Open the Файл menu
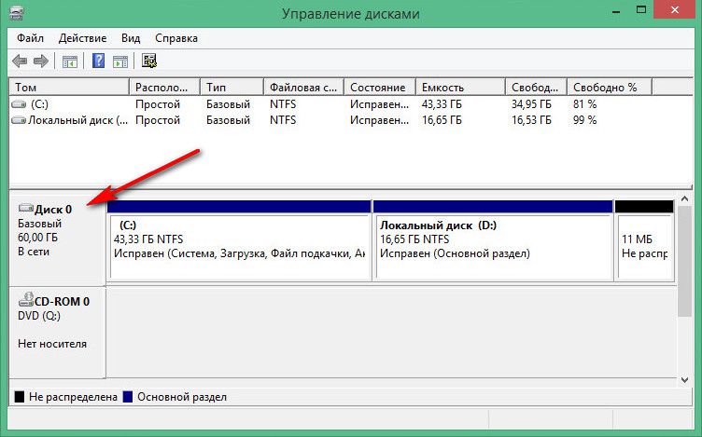 (x=32, y=38)
